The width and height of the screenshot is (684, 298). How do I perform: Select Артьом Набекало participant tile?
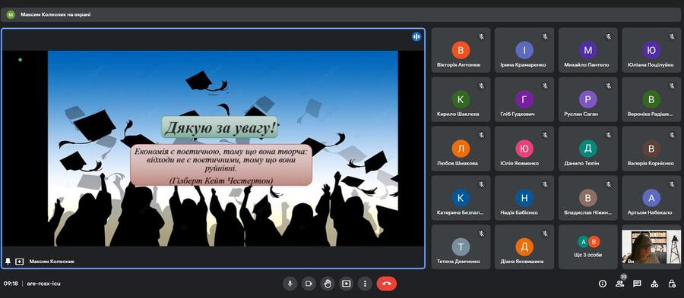tap(651, 198)
